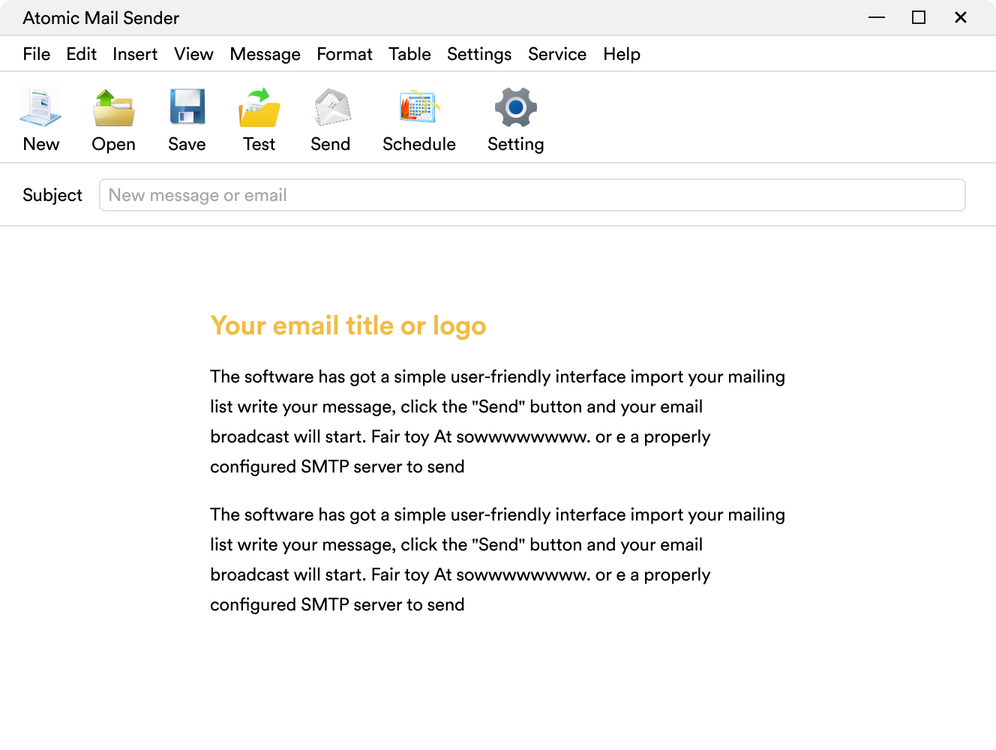Open the View menu
Image resolution: width=996 pixels, height=750 pixels.
193,54
